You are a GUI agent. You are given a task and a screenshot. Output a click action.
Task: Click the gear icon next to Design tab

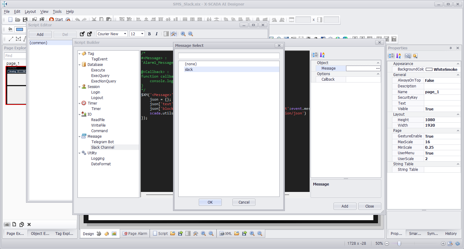point(99,234)
